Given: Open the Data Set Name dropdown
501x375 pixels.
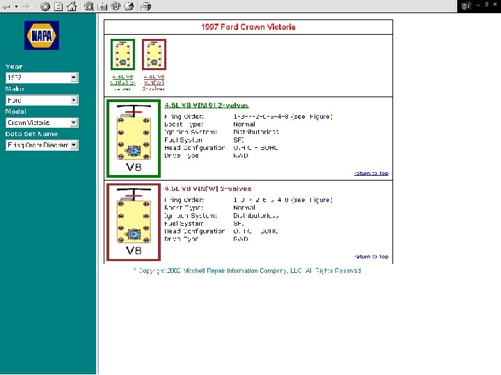Looking at the screenshot, I should tap(42, 145).
